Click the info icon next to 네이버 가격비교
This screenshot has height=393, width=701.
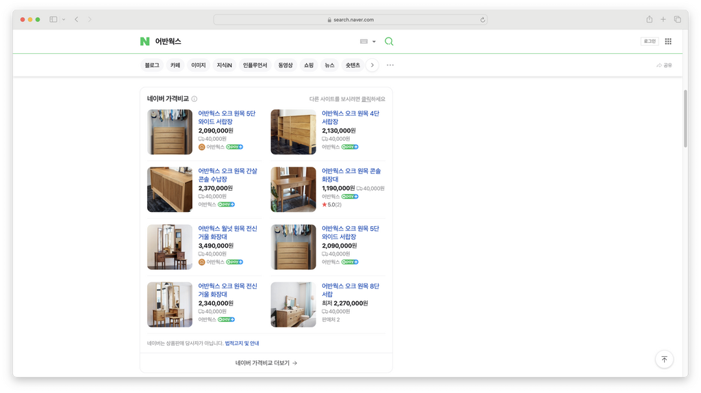coord(194,98)
